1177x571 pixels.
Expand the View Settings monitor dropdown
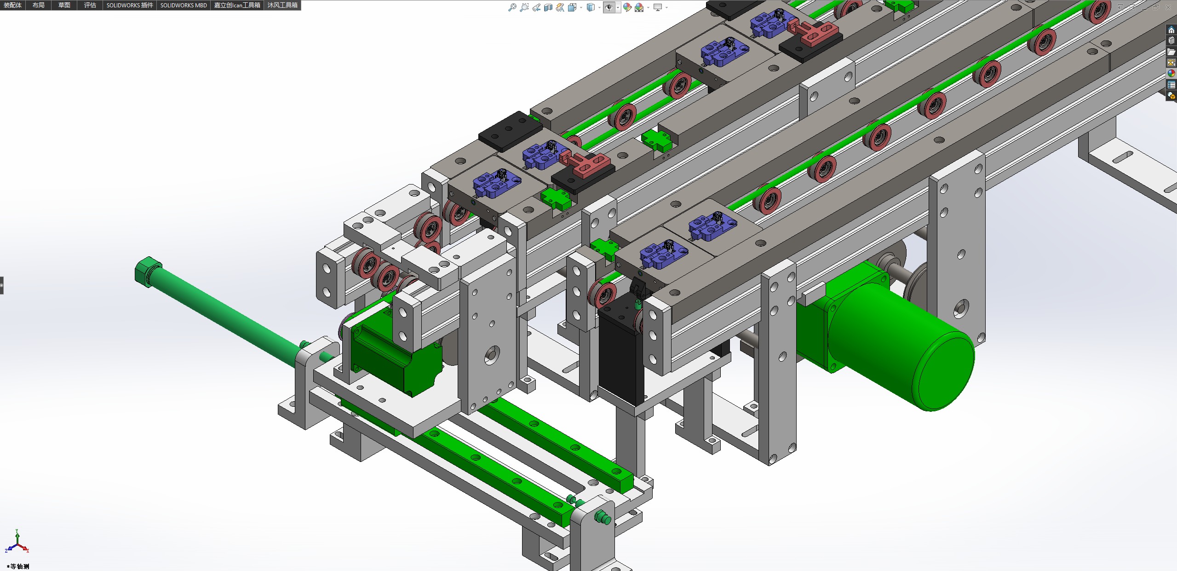[x=666, y=7]
